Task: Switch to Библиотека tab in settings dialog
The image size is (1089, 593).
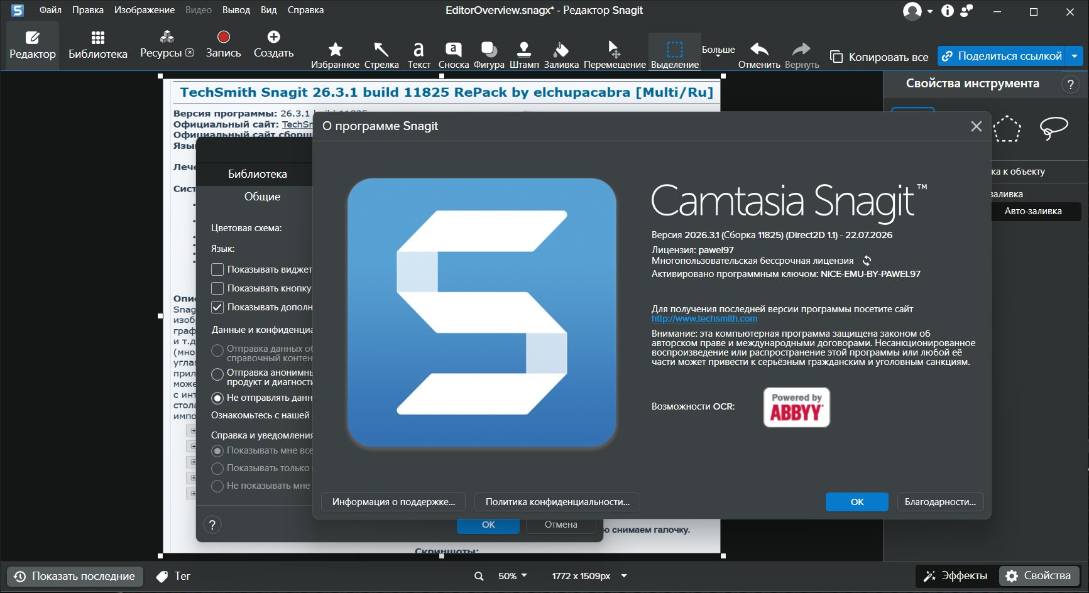Action: tap(258, 174)
